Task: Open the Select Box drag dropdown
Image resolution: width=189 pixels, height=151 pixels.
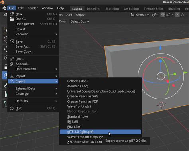Action: 79,21
